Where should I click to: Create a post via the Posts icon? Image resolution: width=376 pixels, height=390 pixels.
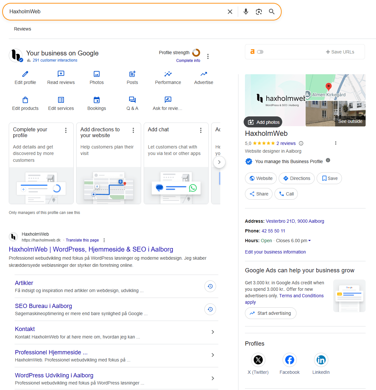pos(132,74)
